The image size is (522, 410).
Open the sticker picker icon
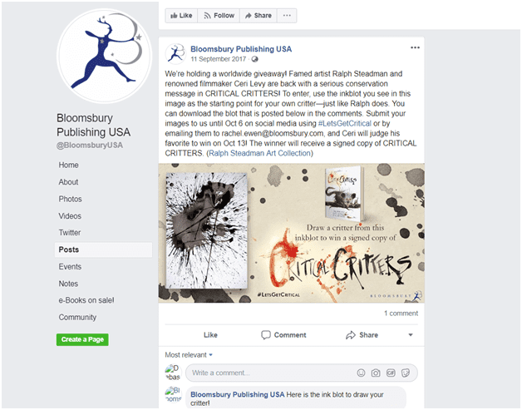406,373
